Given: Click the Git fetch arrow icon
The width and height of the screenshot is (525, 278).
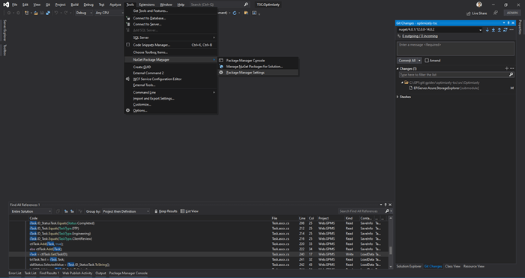Looking at the screenshot, I should click(x=487, y=30).
